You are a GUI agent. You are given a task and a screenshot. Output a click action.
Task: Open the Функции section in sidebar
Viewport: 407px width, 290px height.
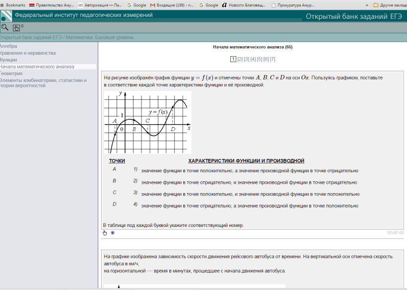8,60
